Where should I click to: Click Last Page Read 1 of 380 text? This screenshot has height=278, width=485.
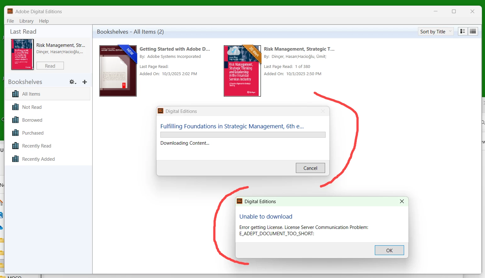point(287,67)
